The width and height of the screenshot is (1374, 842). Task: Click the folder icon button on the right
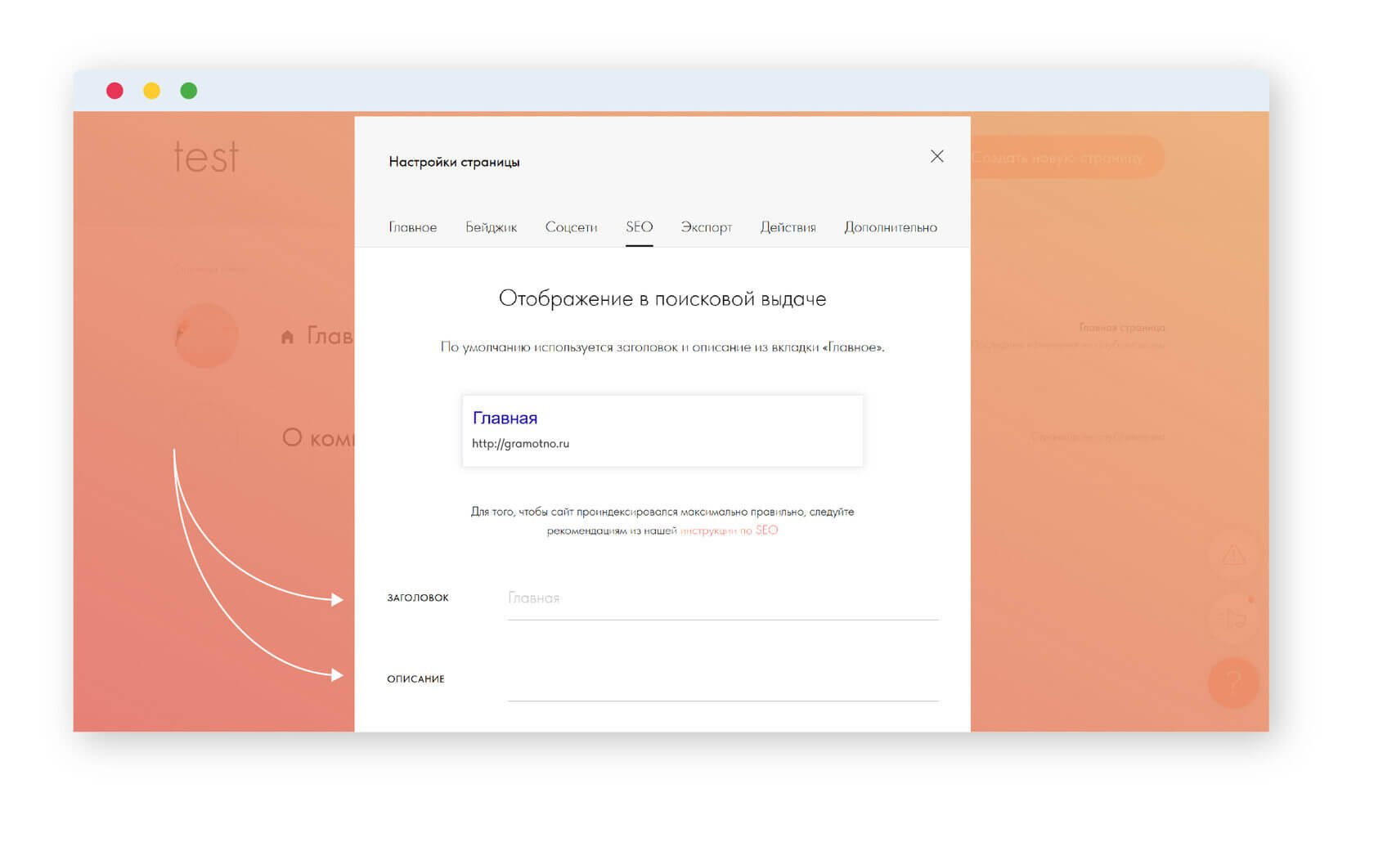[x=1235, y=619]
